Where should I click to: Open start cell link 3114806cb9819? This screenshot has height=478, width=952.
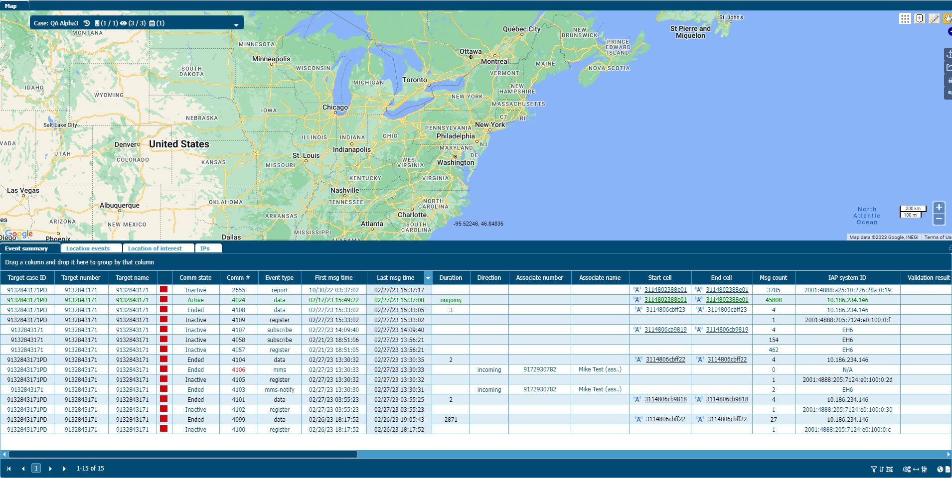665,330
